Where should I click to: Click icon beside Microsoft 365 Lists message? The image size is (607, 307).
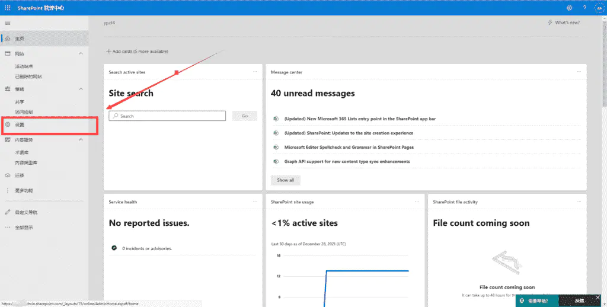tap(276, 119)
